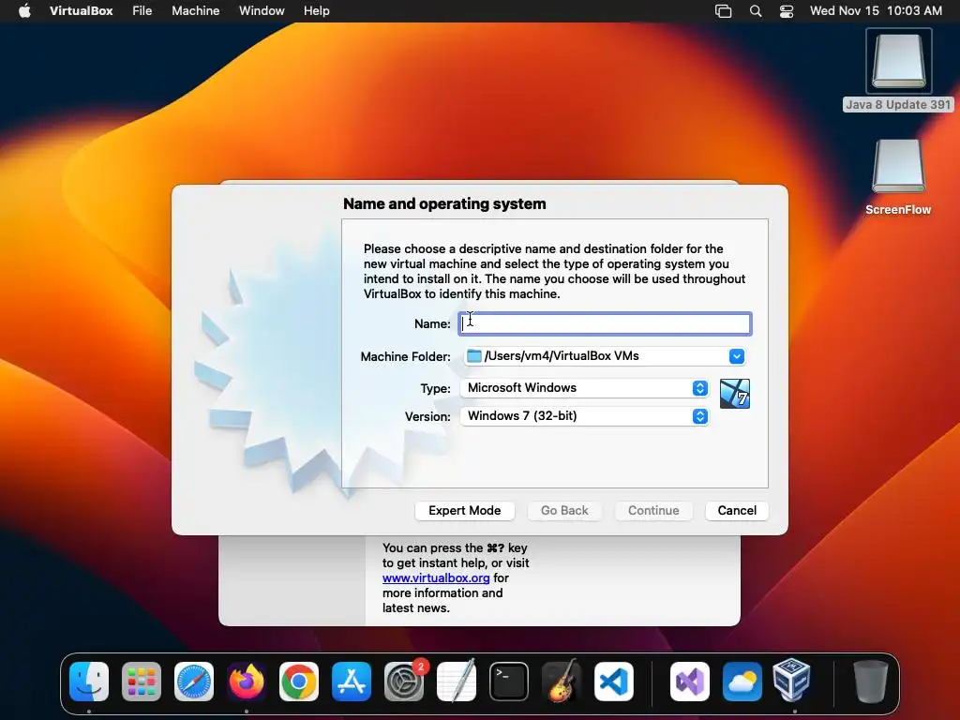The width and height of the screenshot is (960, 720).
Task: Open the File menu
Action: pos(142,11)
